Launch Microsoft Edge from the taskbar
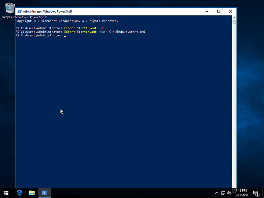264x198 pixels. pyautogui.click(x=19, y=193)
